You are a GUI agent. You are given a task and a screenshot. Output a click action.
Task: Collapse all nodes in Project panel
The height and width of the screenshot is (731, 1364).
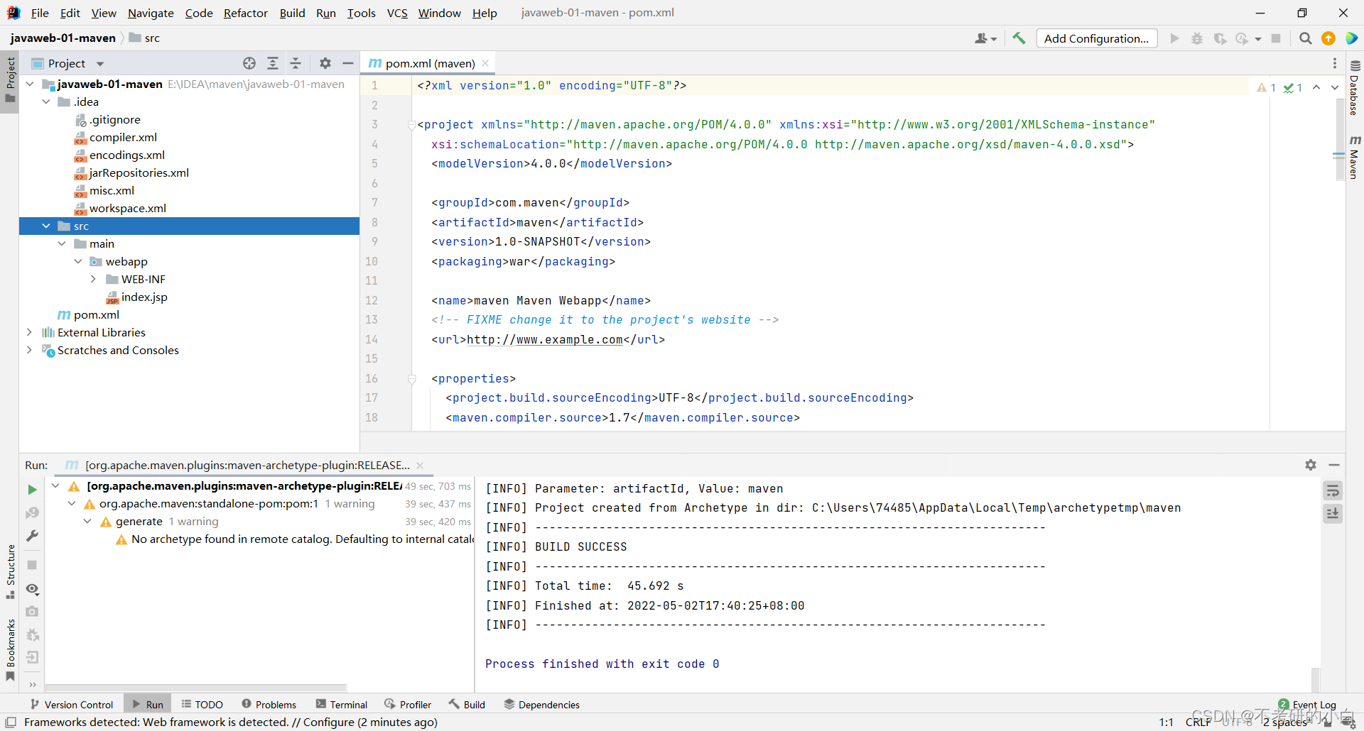(x=296, y=63)
